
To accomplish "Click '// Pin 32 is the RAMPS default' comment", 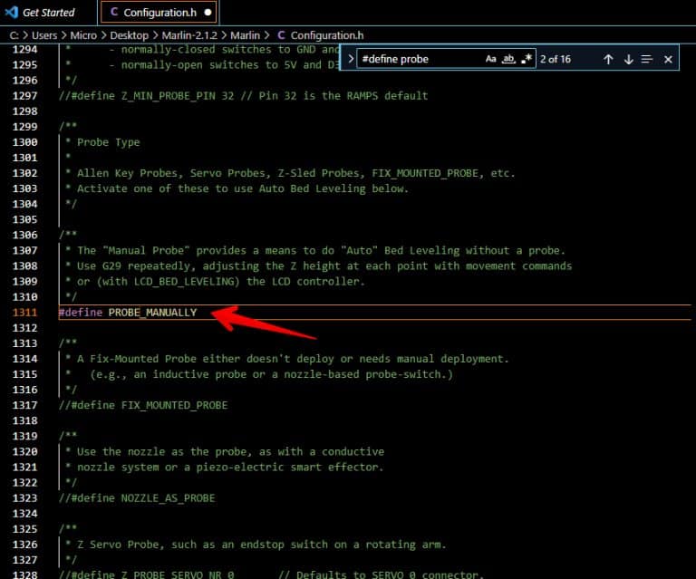I will [334, 96].
